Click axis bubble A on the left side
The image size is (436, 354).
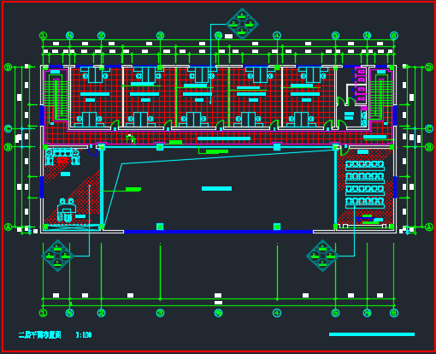8,227
